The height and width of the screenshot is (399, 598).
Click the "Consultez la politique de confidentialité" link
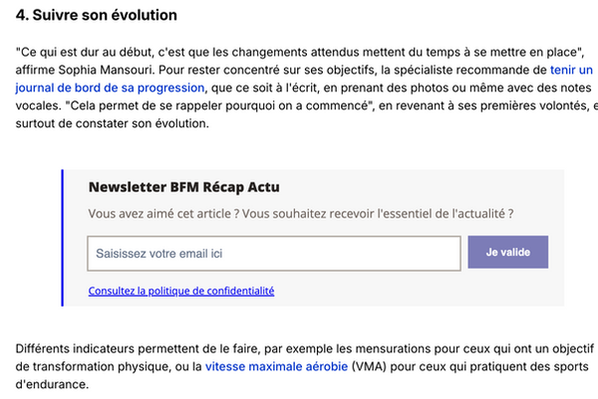coord(181,291)
